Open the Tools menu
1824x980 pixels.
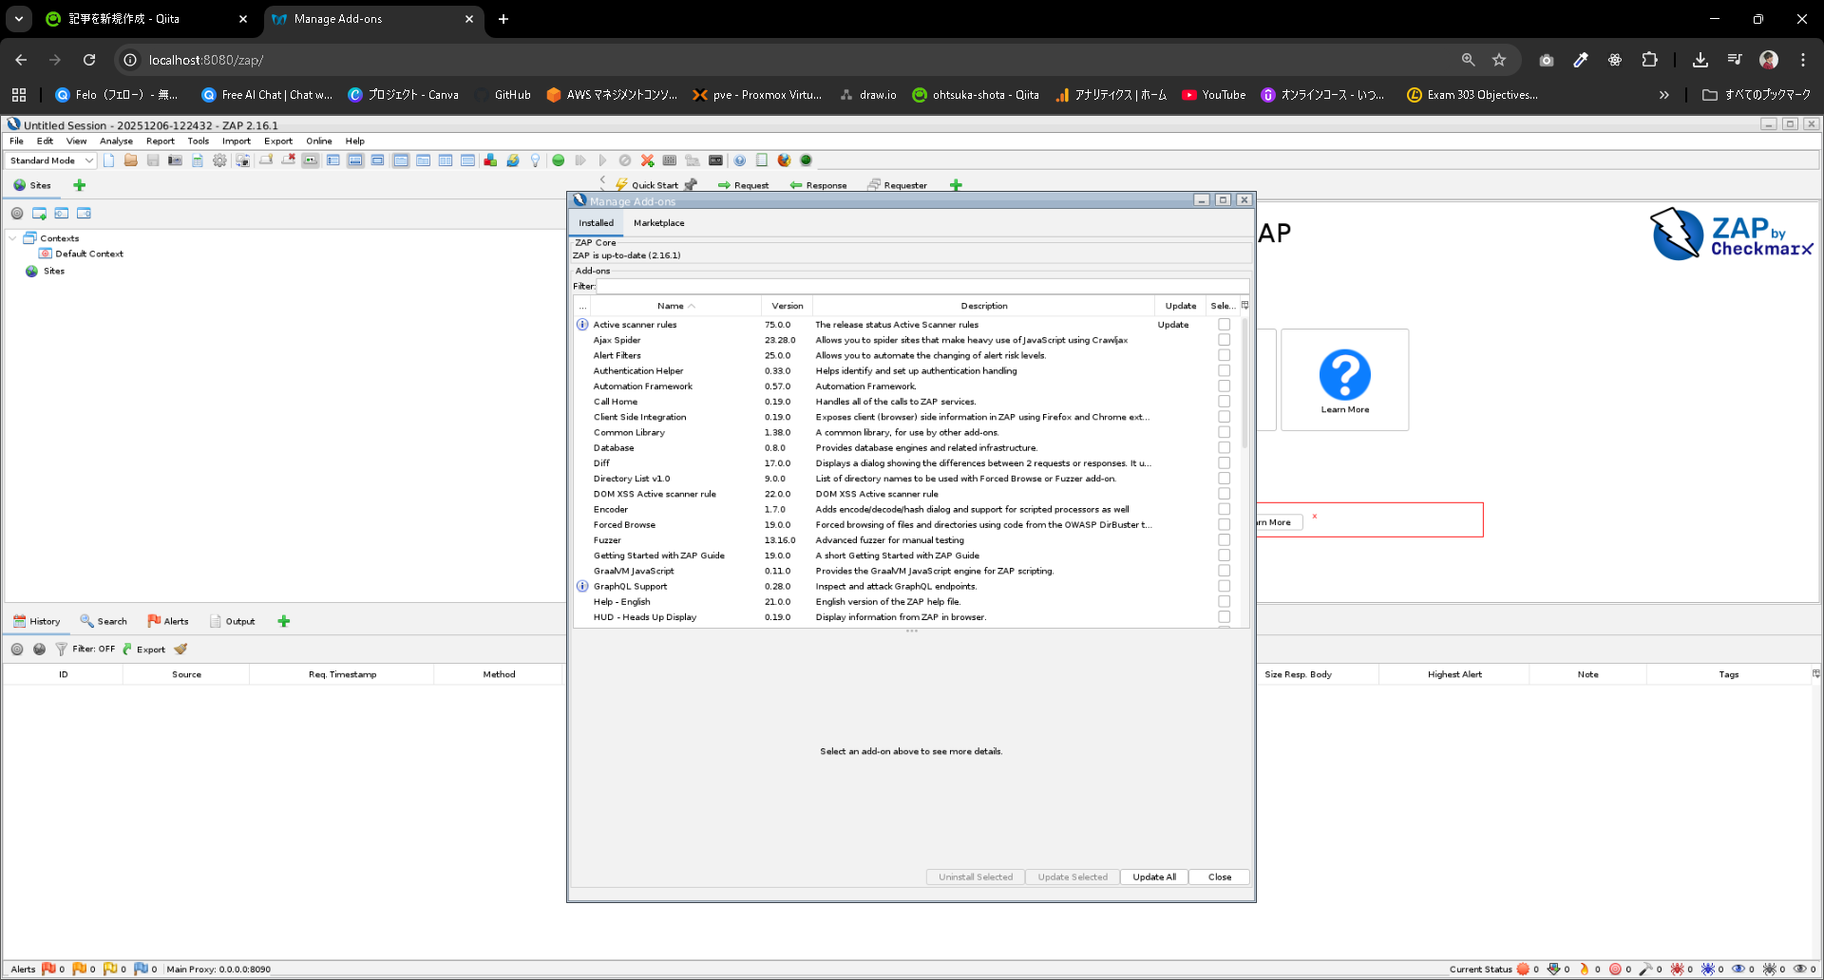pos(198,141)
